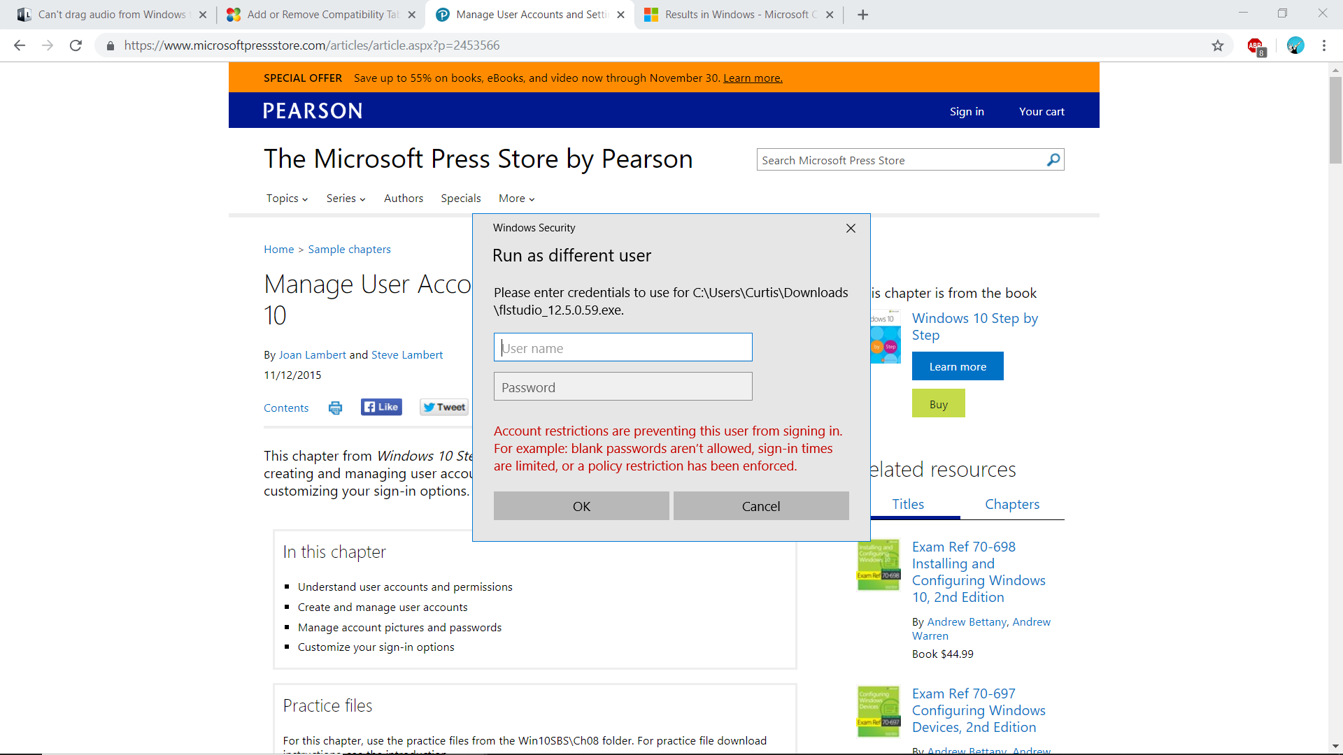This screenshot has width=1343, height=755.
Task: Open author Steve Lambert link
Action: (407, 355)
